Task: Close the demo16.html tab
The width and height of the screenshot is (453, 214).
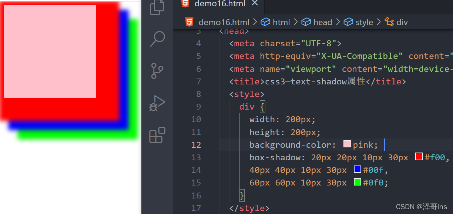Action: (255, 3)
